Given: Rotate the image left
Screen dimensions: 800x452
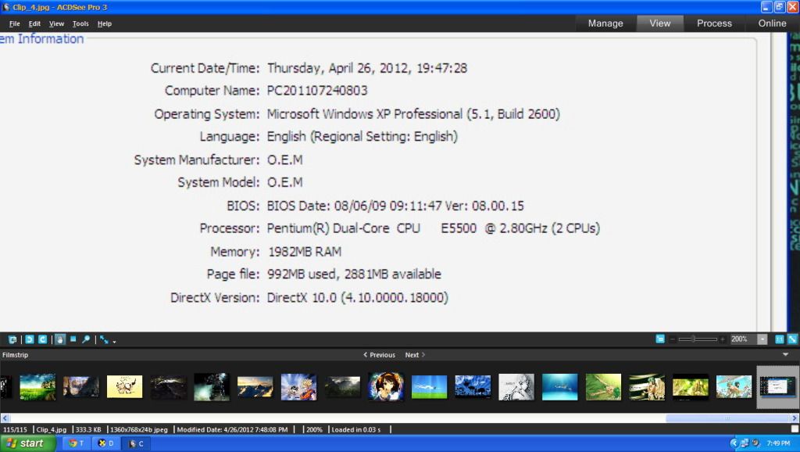Looking at the screenshot, I should coord(30,339).
